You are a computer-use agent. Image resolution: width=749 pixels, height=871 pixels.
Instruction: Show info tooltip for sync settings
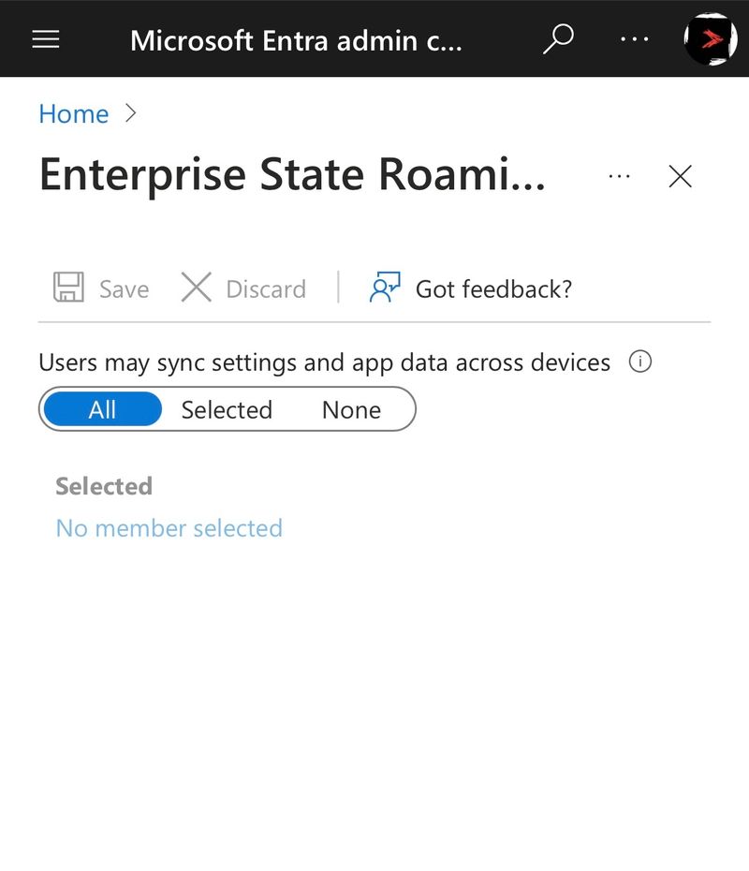pos(640,362)
